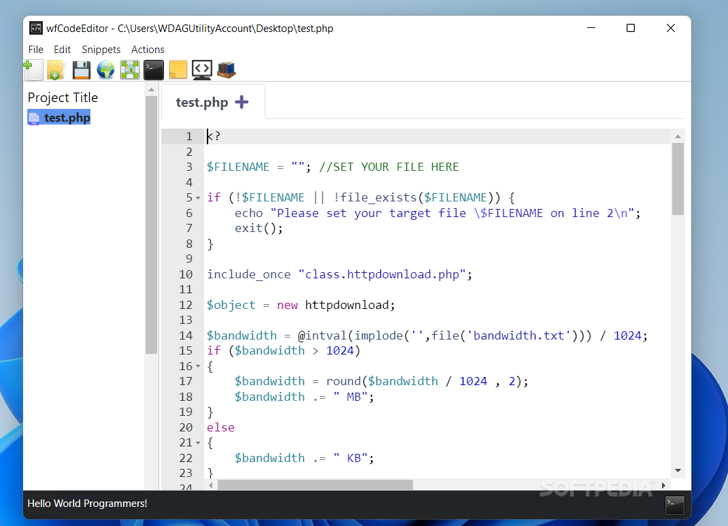Click the Hello World Programmers! status message

[x=87, y=504]
